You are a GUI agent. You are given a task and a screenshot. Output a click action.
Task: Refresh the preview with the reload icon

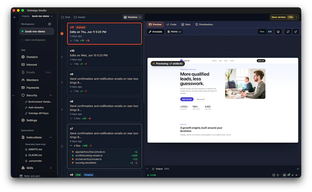[288, 32]
